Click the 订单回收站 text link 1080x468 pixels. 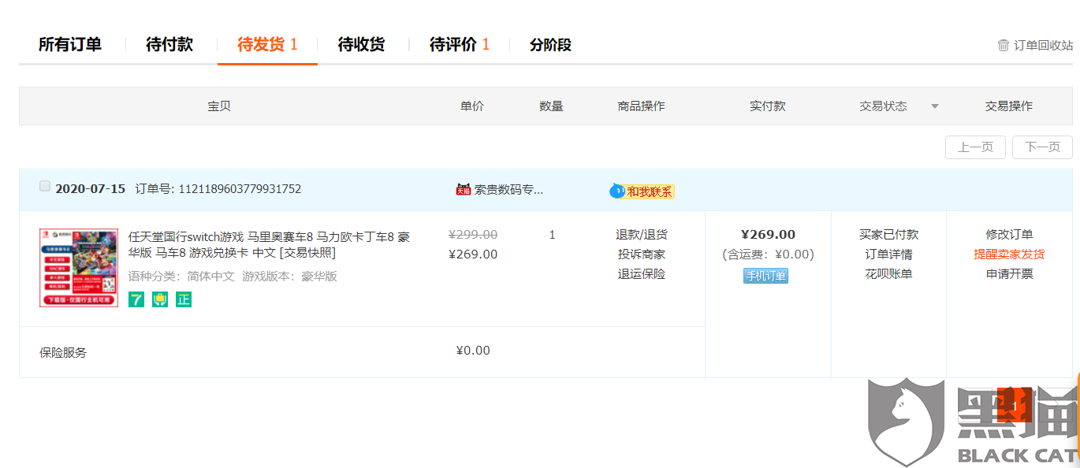pyautogui.click(x=1043, y=46)
